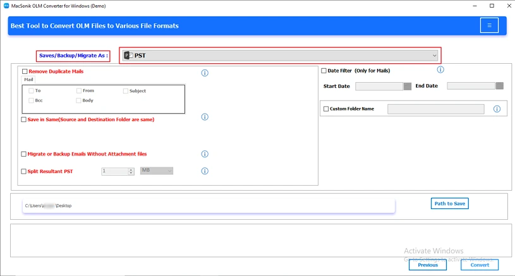Minimize the MacSonik OLM Converter window

(475, 6)
